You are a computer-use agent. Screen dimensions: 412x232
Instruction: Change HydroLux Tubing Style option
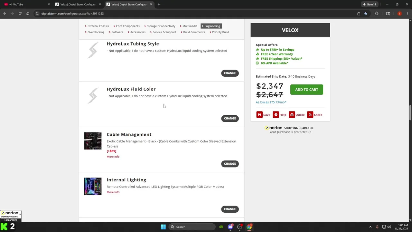pos(230,73)
